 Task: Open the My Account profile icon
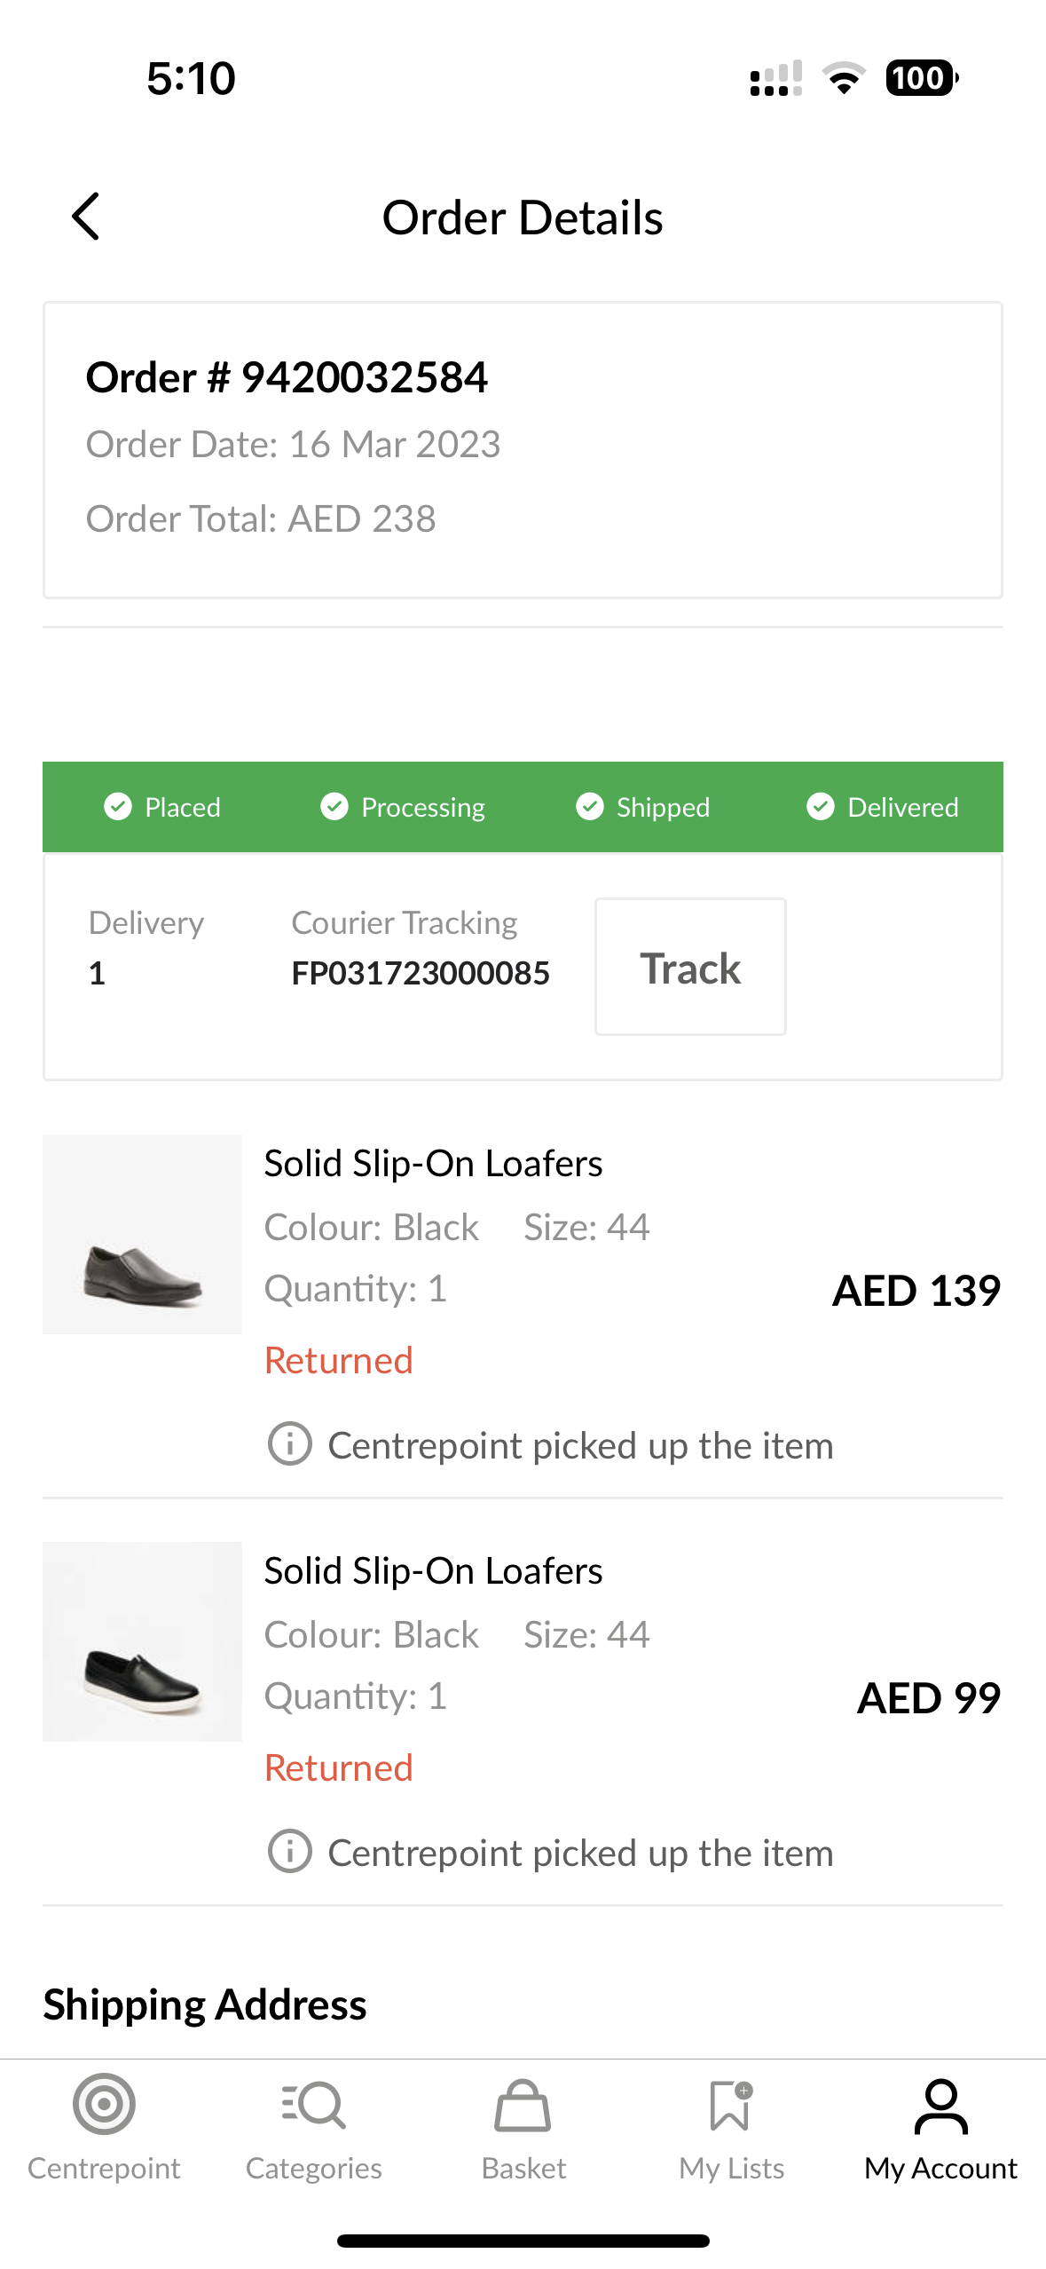tap(940, 2106)
